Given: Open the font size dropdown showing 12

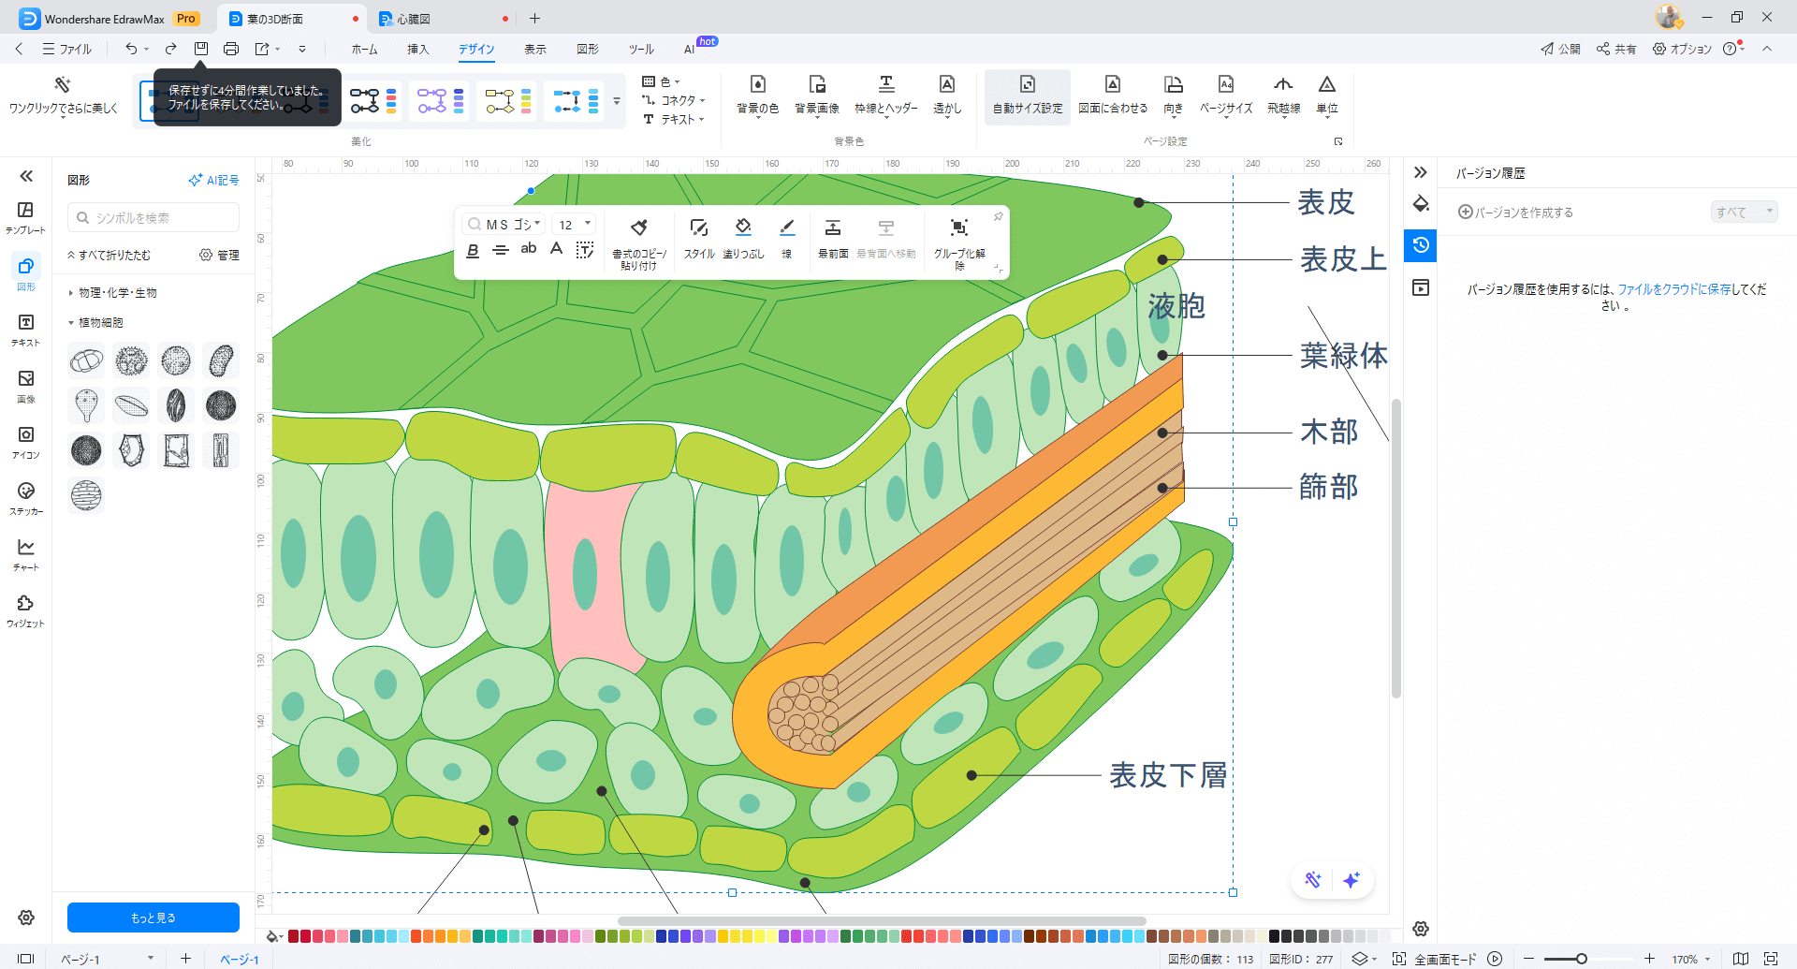Looking at the screenshot, I should pyautogui.click(x=574, y=224).
